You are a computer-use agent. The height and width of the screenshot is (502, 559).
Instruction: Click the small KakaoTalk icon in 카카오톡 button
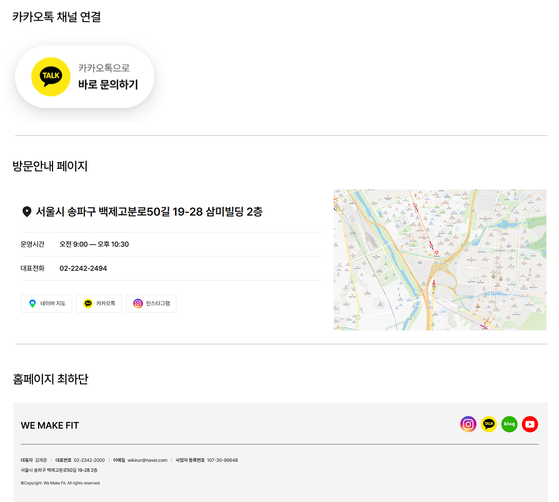[88, 304]
